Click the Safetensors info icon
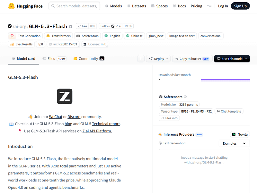Viewport: 257px width, 193px height. point(185,97)
